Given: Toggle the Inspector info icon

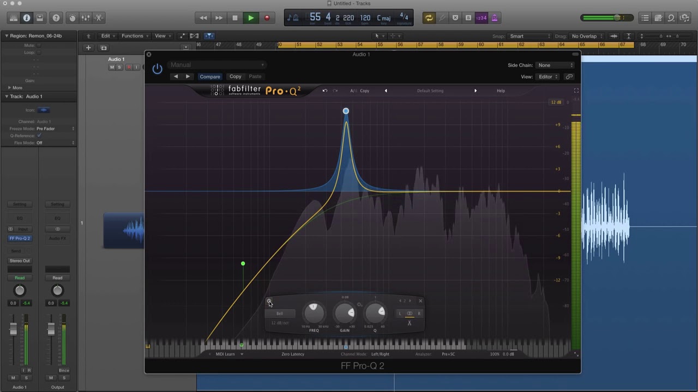Looking at the screenshot, I should click(x=27, y=18).
